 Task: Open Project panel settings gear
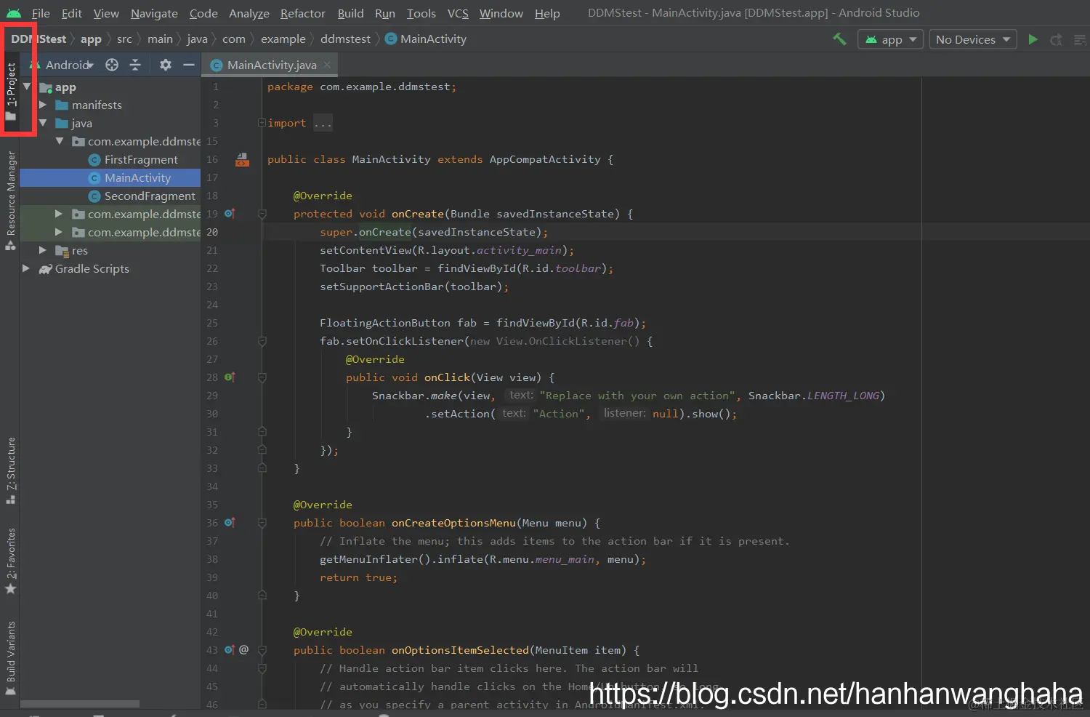pos(166,65)
